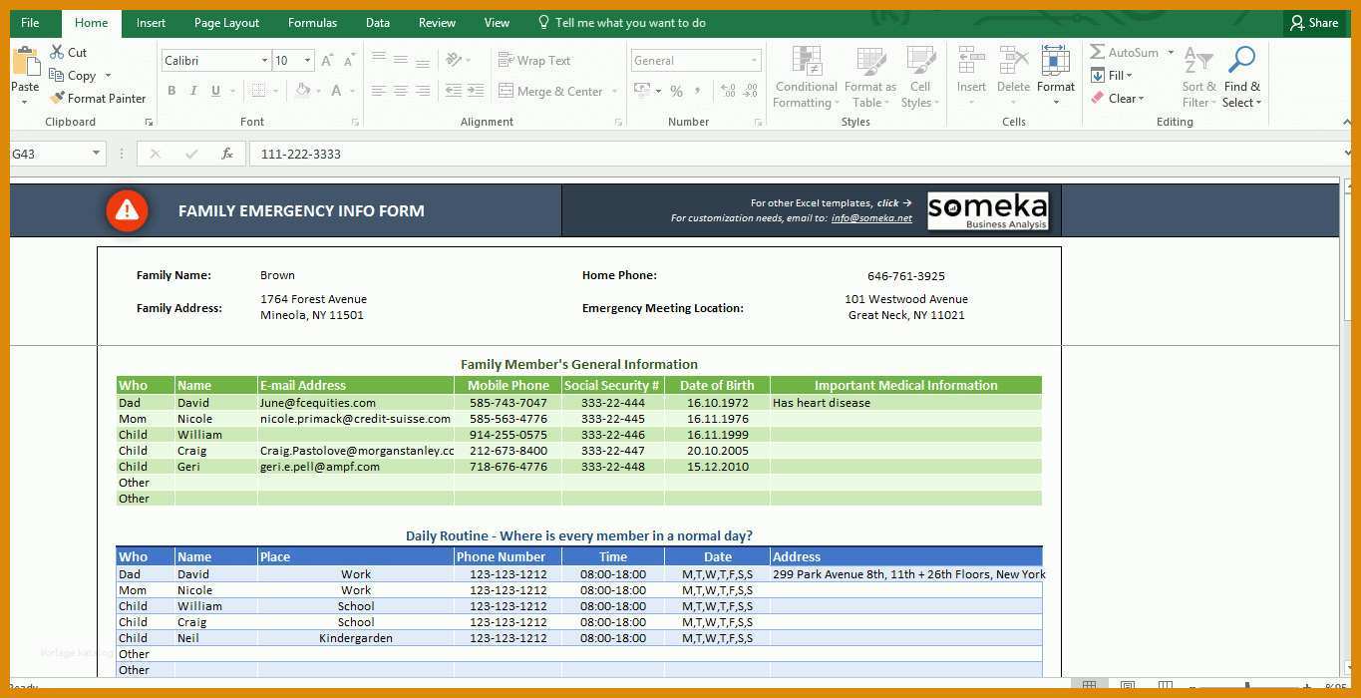Toggle Underline formatting
This screenshot has height=698, width=1361.
coord(215,91)
